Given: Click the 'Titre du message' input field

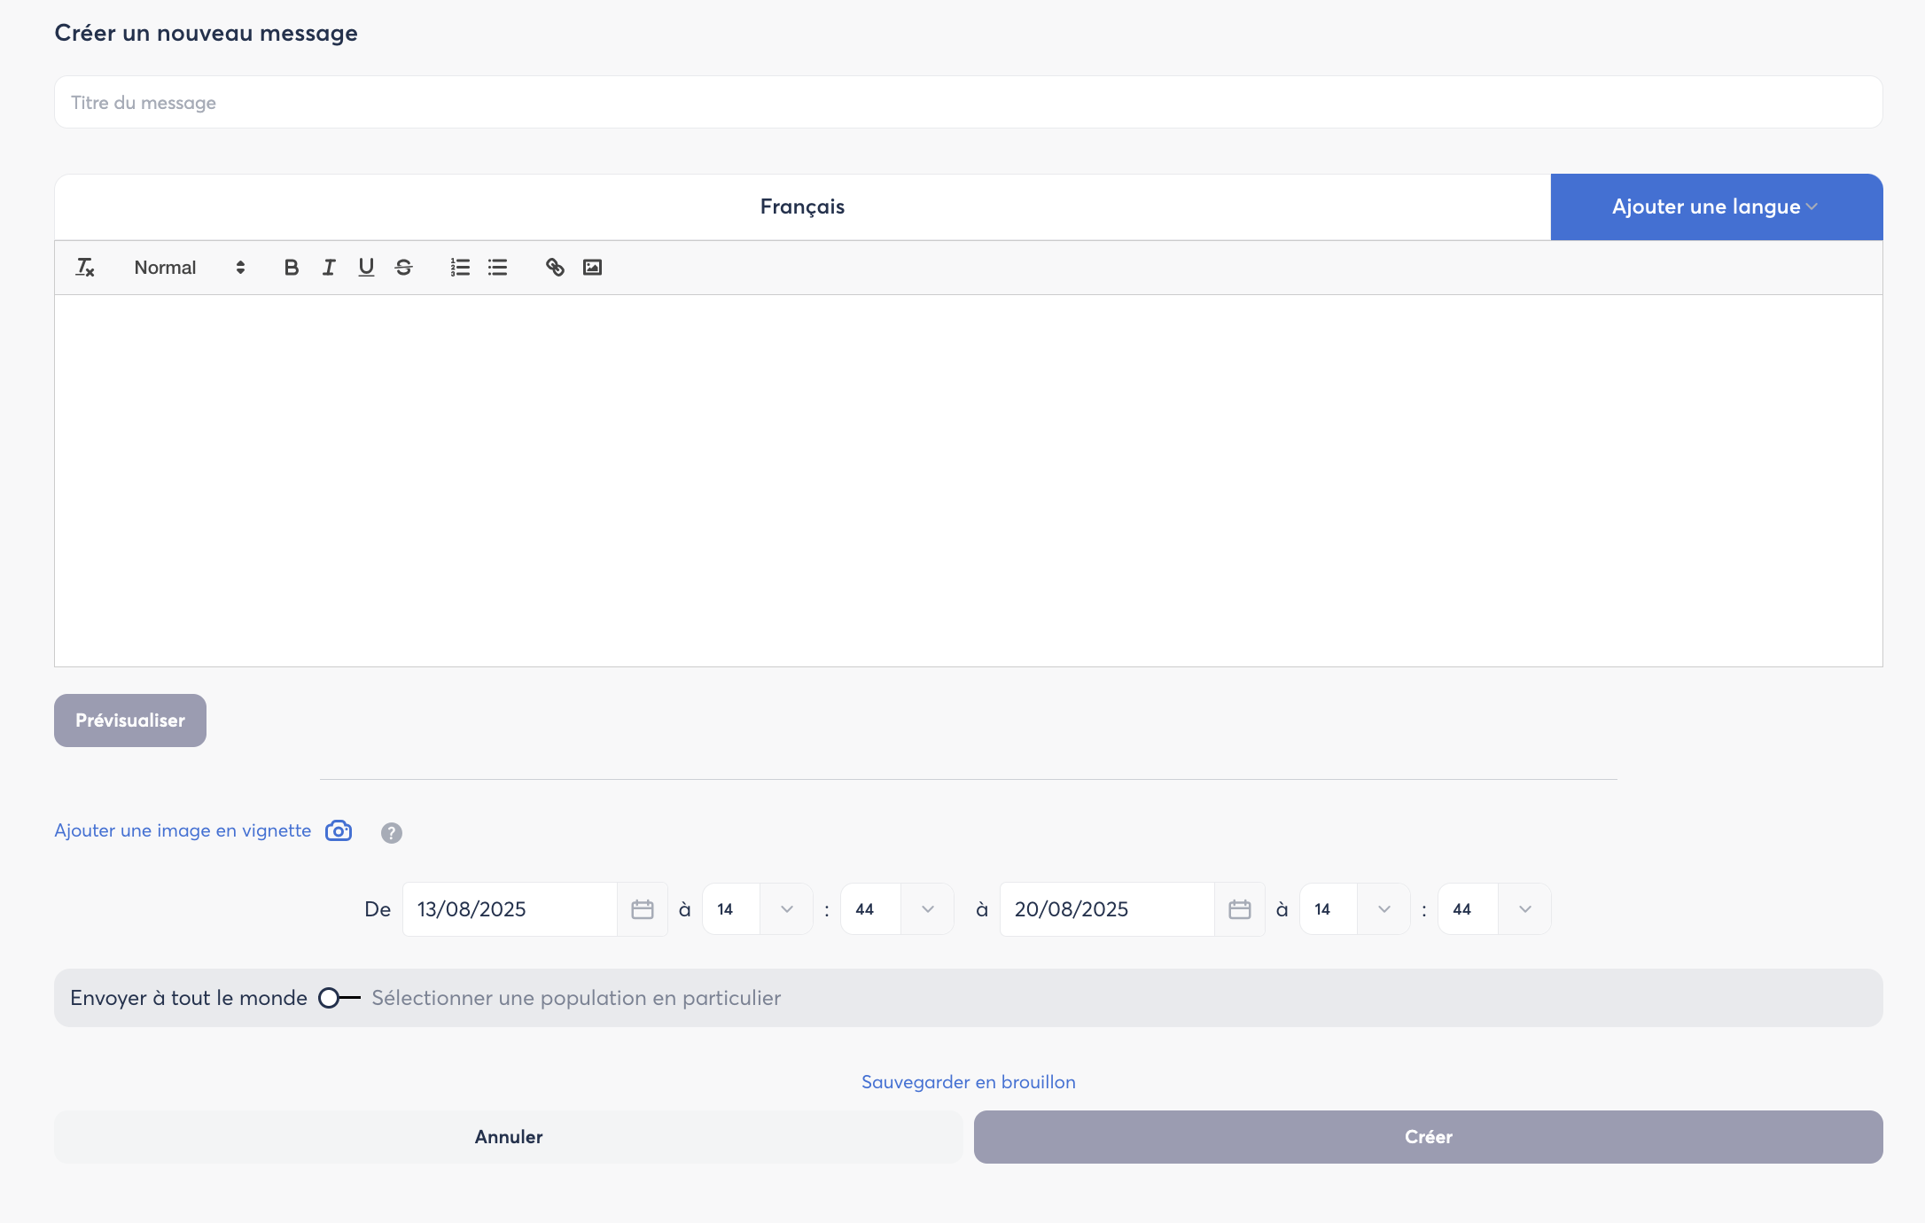Looking at the screenshot, I should pos(968,102).
